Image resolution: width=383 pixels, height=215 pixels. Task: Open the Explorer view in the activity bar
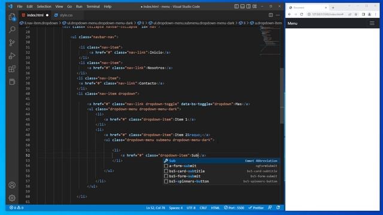[x=12, y=17]
